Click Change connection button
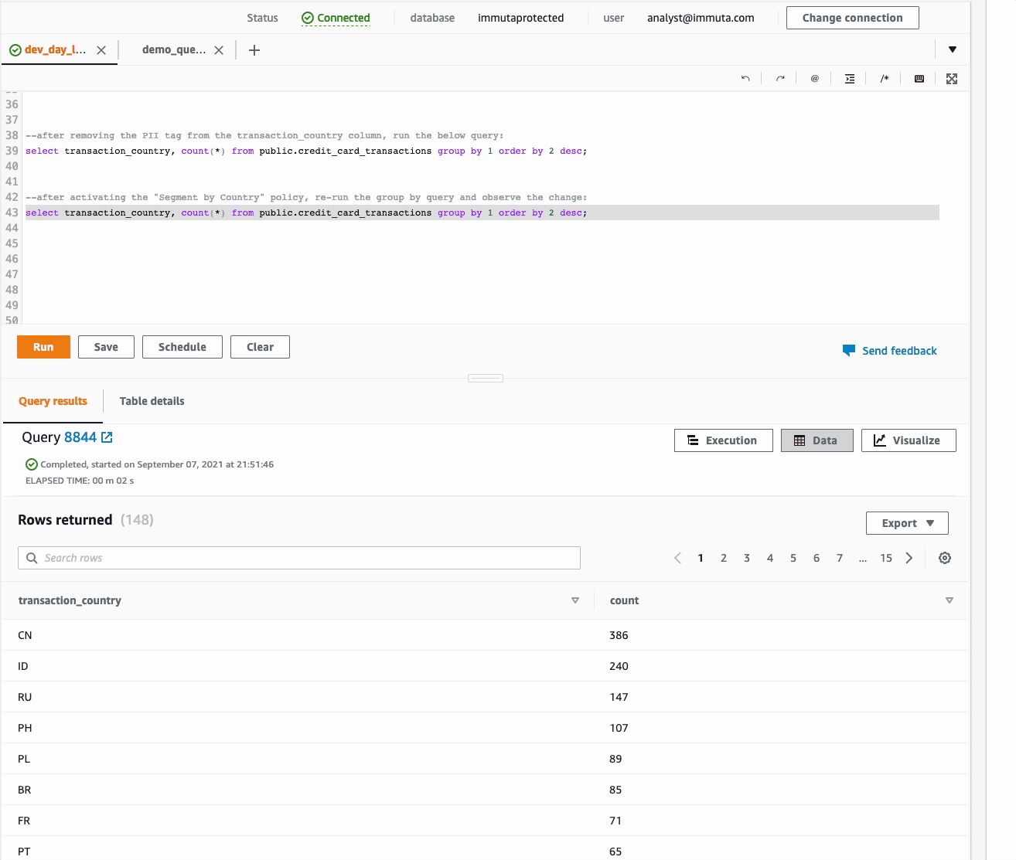This screenshot has height=860, width=1016. pyautogui.click(x=852, y=18)
